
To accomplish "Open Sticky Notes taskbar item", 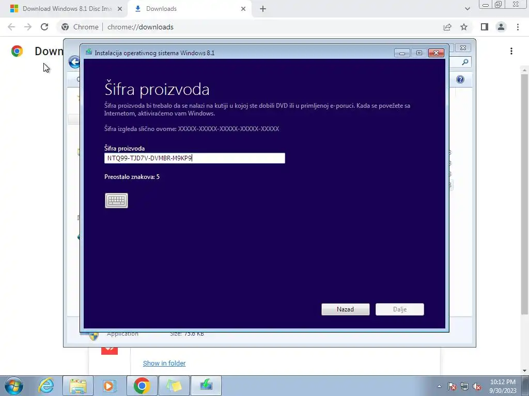I will 174,386.
